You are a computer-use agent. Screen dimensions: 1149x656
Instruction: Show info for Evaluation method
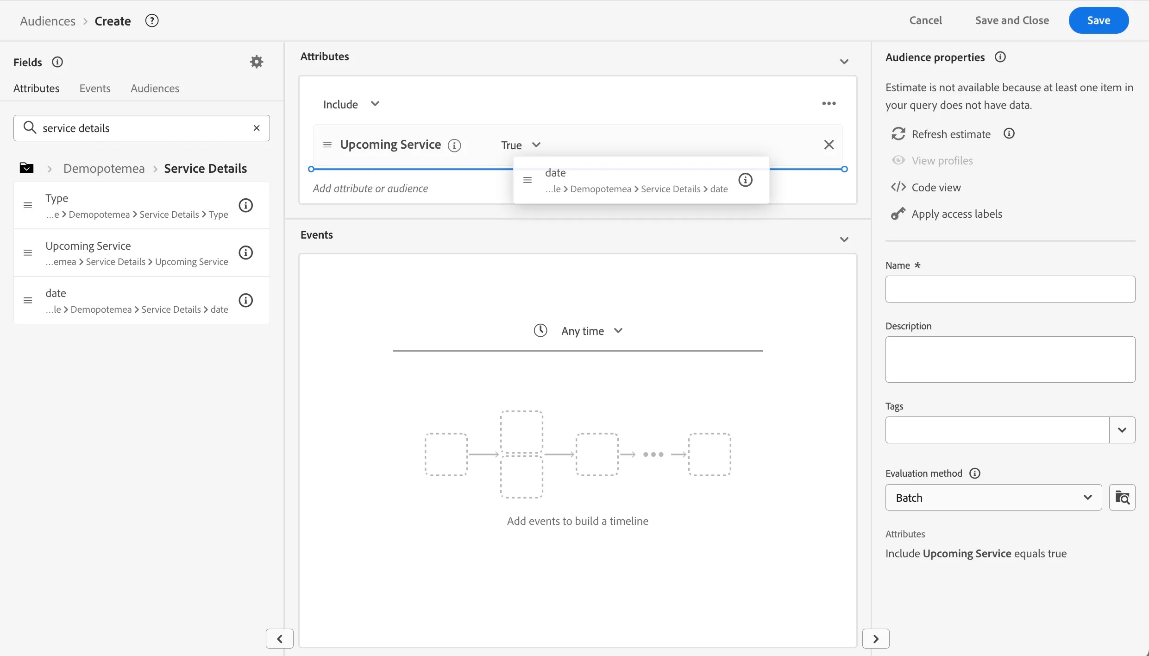(x=975, y=473)
